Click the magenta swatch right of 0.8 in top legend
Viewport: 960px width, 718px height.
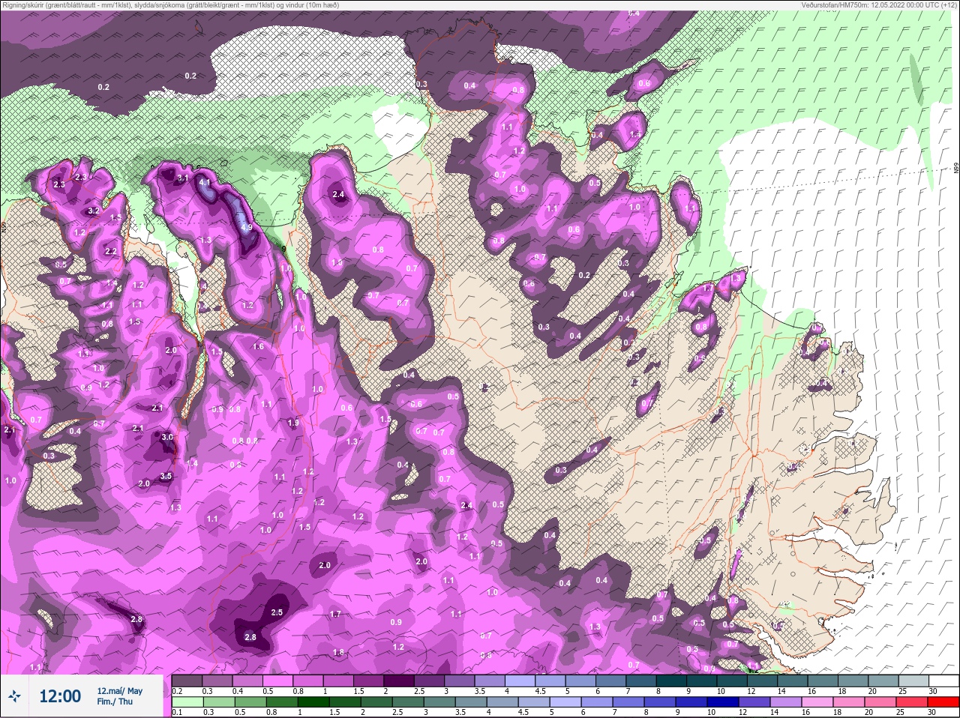click(x=307, y=681)
